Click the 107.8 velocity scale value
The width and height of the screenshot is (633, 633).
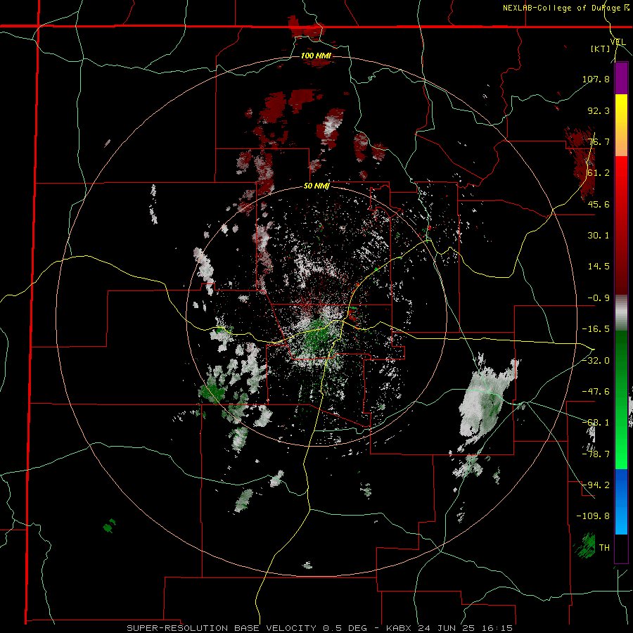[596, 79]
